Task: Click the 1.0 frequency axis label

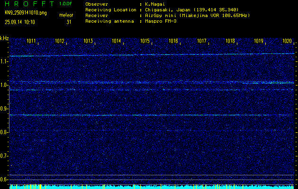Action: pos(3,85)
